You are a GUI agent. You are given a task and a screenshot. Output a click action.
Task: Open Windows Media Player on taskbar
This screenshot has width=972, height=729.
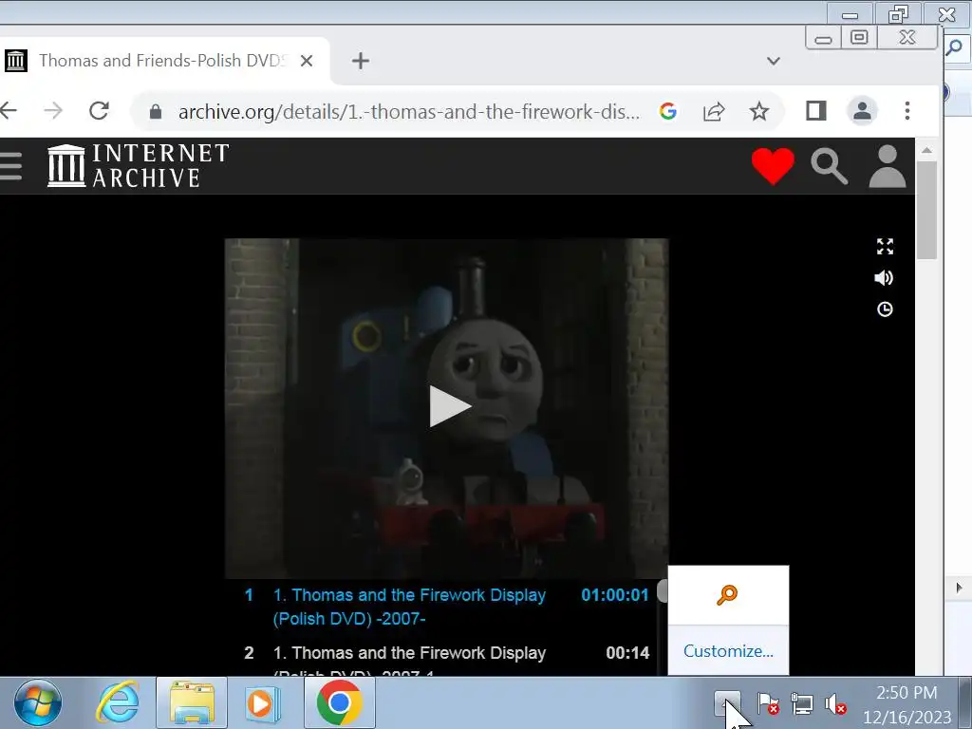(263, 703)
